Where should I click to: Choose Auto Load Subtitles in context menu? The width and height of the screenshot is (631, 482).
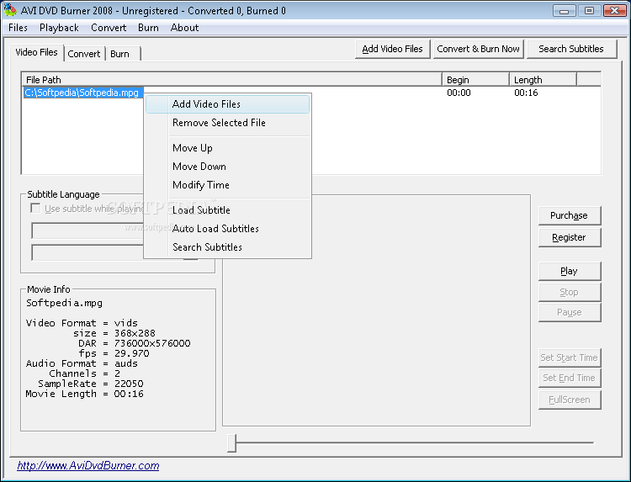[228, 229]
